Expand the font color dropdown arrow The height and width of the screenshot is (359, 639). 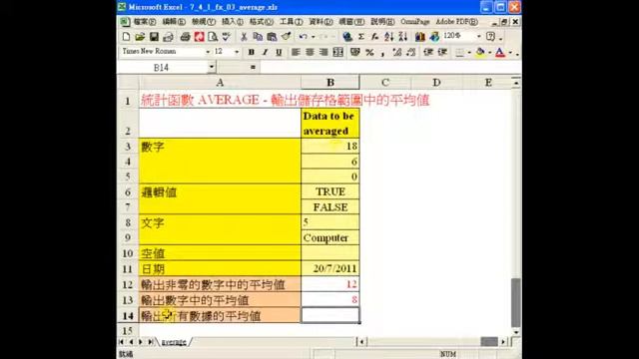pos(510,52)
